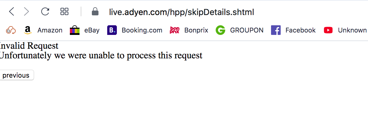Reload the current page
The width and height of the screenshot is (368, 133).
click(x=45, y=12)
